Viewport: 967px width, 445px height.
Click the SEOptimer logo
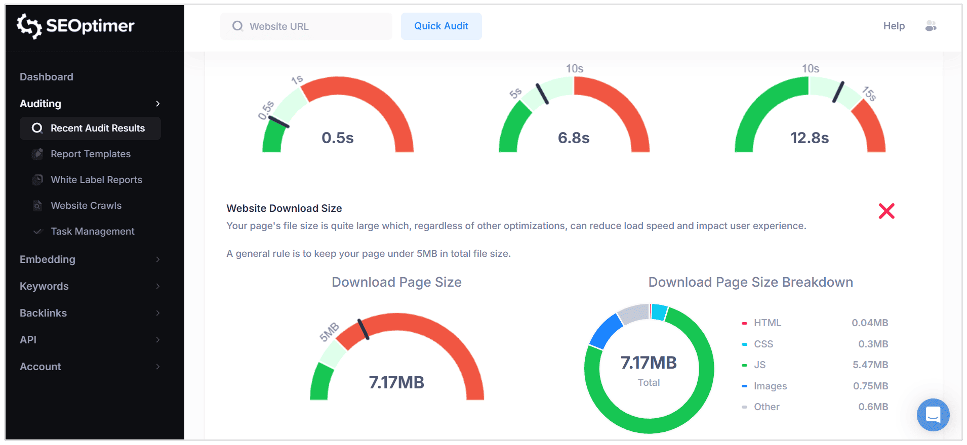pos(76,26)
